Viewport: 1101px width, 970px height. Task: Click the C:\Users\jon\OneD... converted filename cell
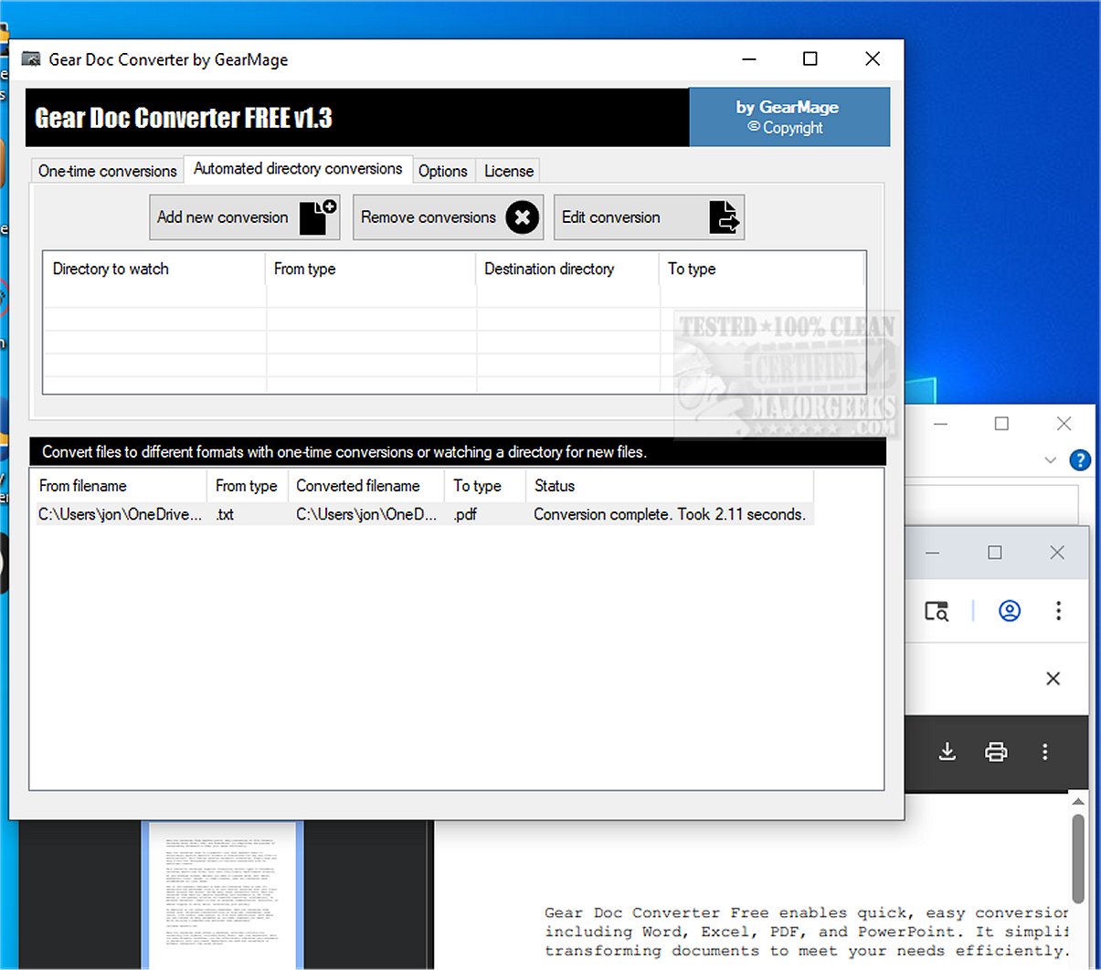[x=366, y=514]
